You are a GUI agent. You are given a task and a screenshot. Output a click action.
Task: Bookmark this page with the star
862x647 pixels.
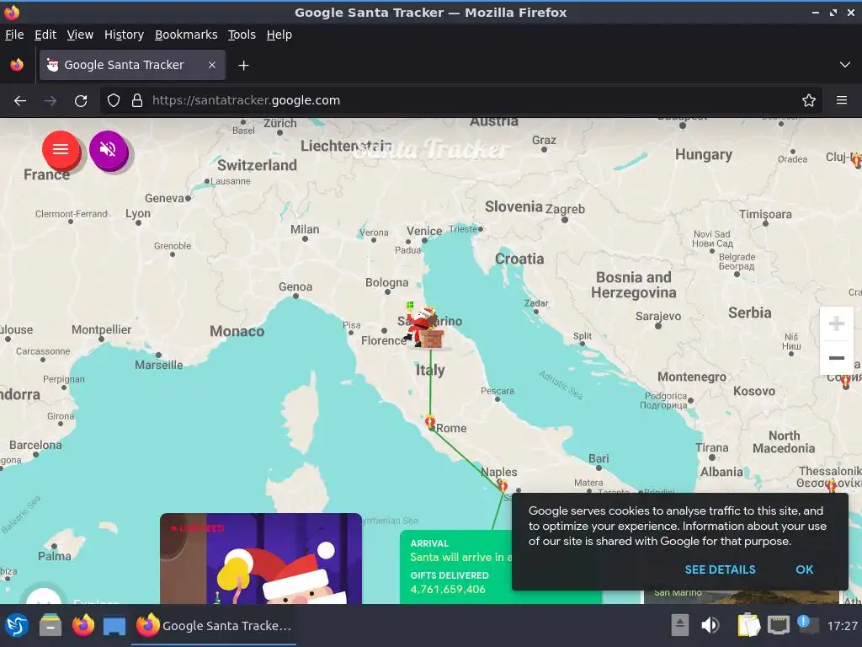coord(809,101)
